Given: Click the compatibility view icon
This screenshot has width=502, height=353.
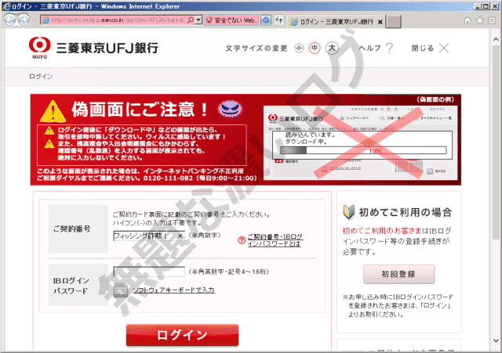Looking at the screenshot, I should (x=266, y=20).
